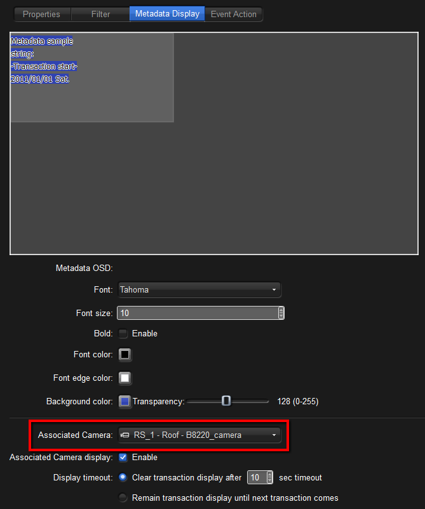The image size is (425, 509).
Task: Open the Tahoma font dropdown
Action: coord(199,290)
